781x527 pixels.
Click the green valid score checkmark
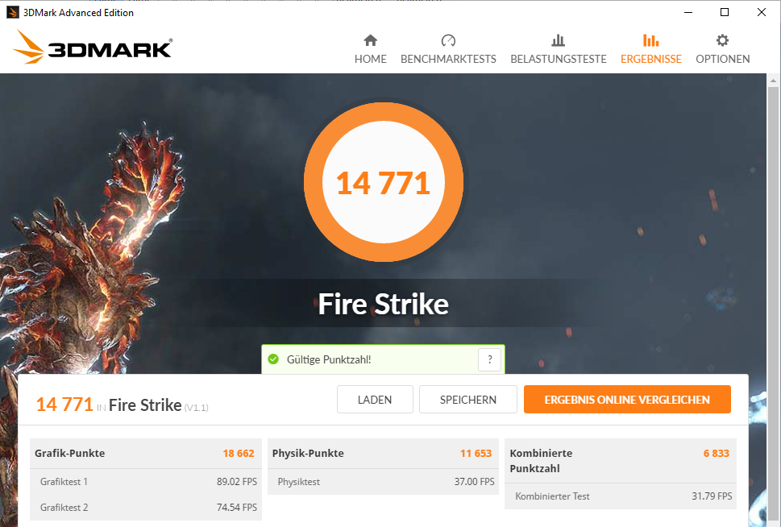(273, 359)
